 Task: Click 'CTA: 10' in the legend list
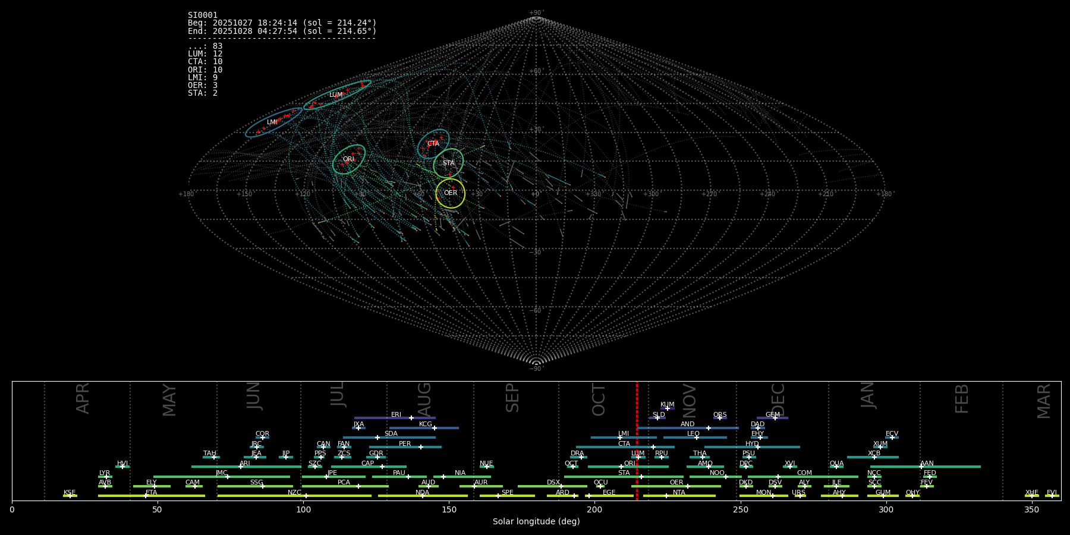(205, 62)
